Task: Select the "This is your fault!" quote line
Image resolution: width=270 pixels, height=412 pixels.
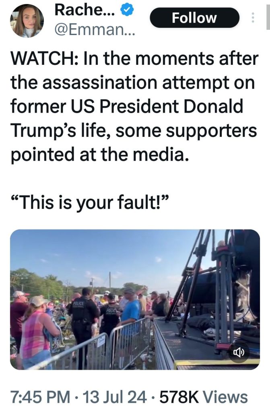Action: (x=90, y=203)
